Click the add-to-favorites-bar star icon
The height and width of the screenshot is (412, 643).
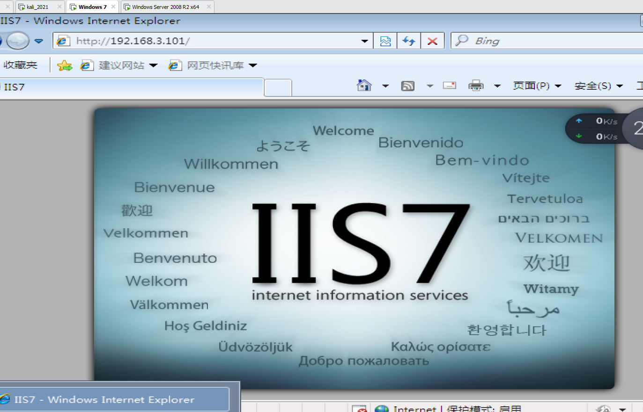65,65
